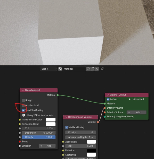This screenshot has height=159, width=154.
Task: Click the Opacity slider set to 1.000
Action: (39, 137)
